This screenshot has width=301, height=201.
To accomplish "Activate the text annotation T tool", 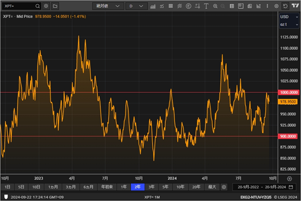I will pos(206,6).
